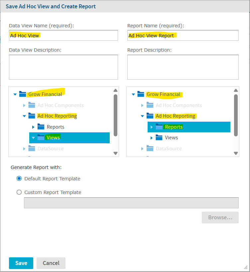
Task: Click Views folder icon in right tree
Action: (x=159, y=138)
